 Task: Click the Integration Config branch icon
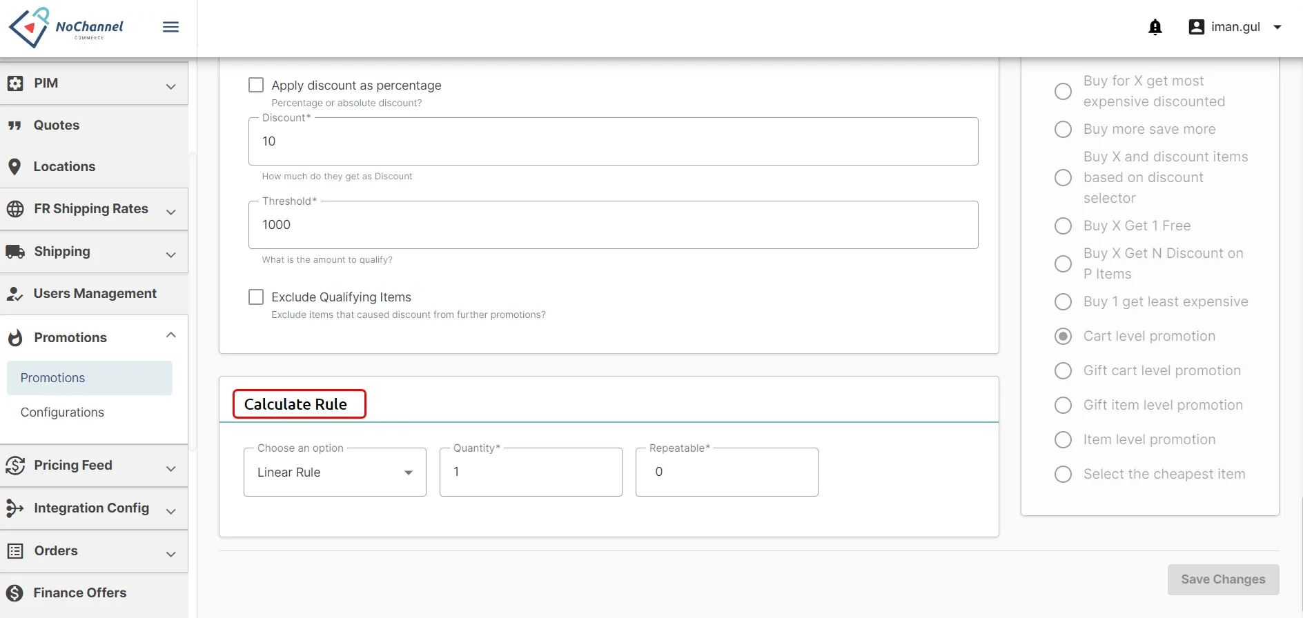tap(15, 508)
